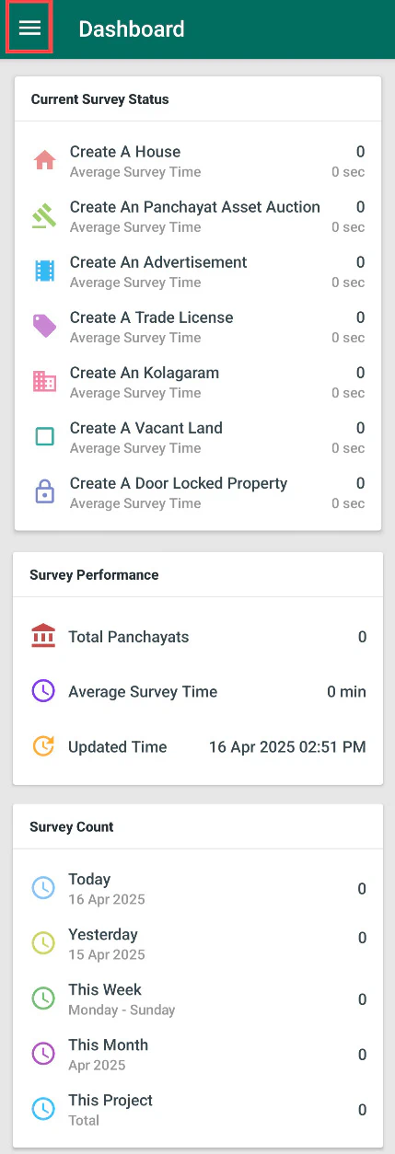Viewport: 395px width, 1154px height.
Task: Click the green auction gavel icon
Action: click(x=44, y=216)
